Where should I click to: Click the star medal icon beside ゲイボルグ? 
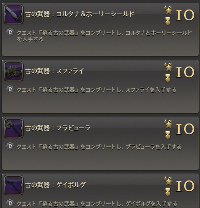168,186
